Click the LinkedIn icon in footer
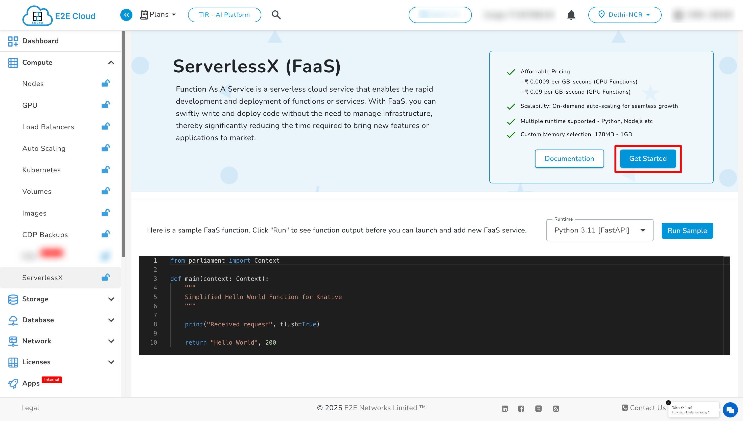 (504, 408)
